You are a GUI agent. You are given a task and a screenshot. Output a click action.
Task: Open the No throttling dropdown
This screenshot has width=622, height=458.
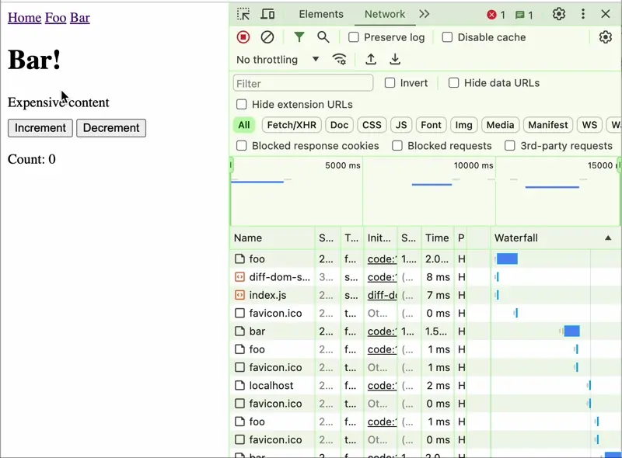[278, 60]
